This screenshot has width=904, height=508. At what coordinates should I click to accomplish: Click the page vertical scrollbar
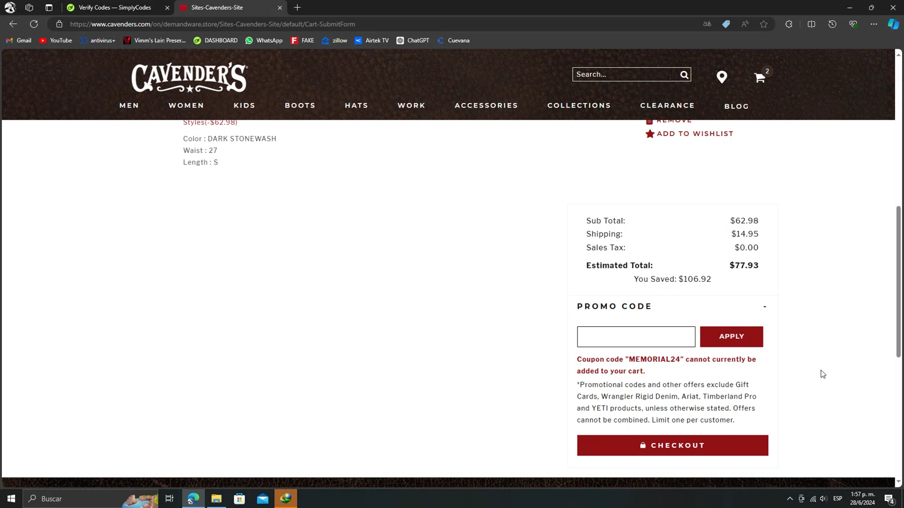pyautogui.click(x=898, y=281)
